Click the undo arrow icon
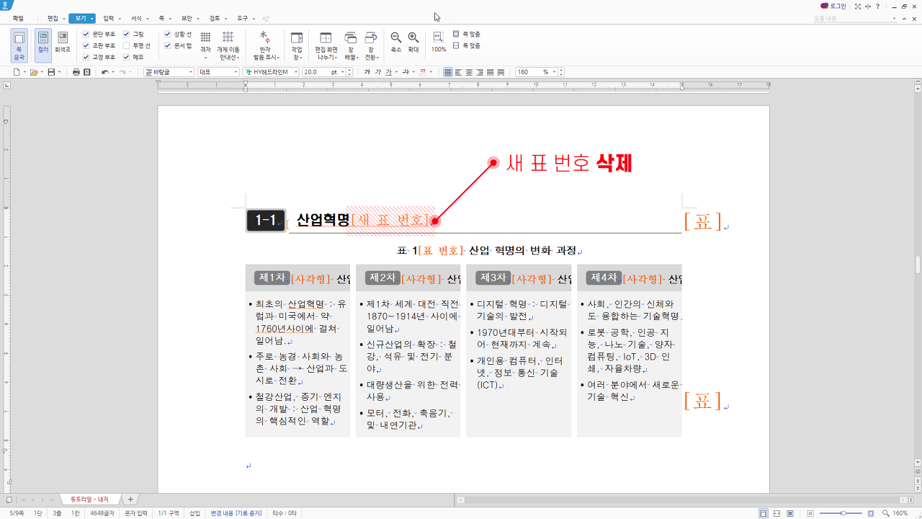 105,72
